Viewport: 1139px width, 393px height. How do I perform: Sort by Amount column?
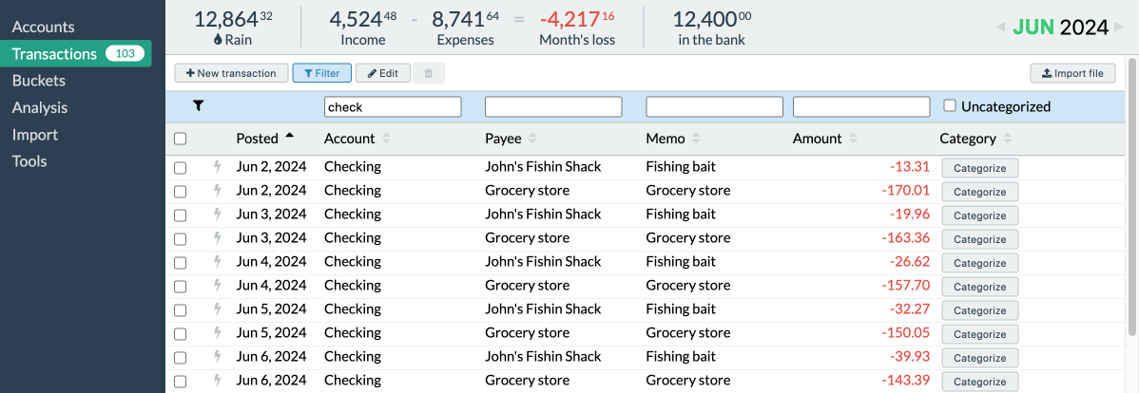point(825,139)
